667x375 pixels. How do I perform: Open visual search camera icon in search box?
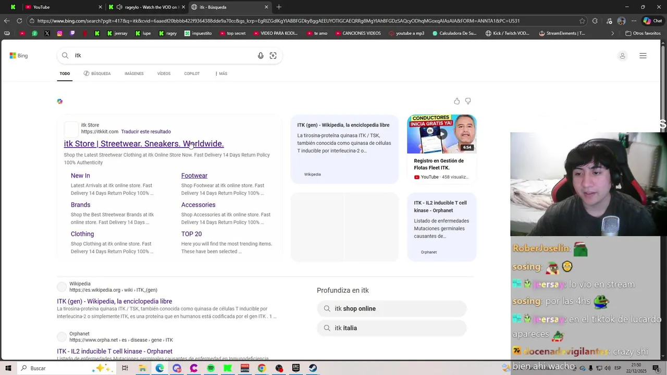coord(273,56)
